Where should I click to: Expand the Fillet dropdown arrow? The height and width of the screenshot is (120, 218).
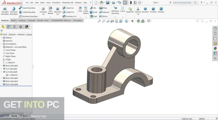(80, 17)
